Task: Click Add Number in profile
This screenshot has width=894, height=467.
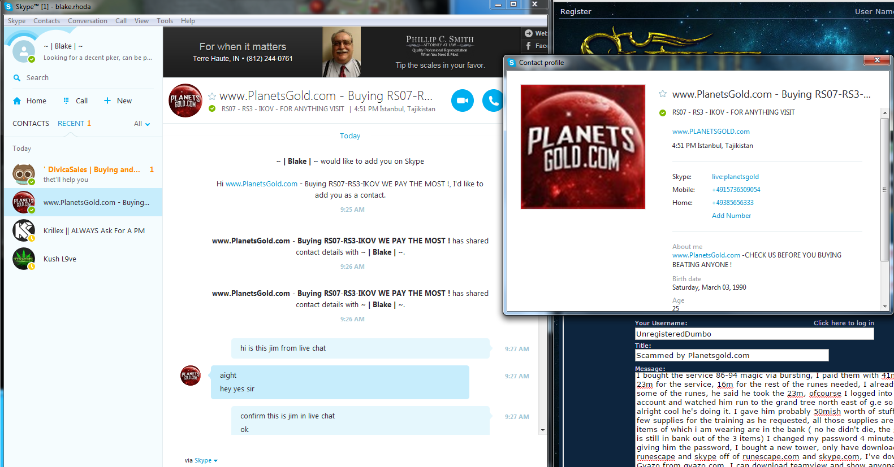Action: click(x=732, y=216)
